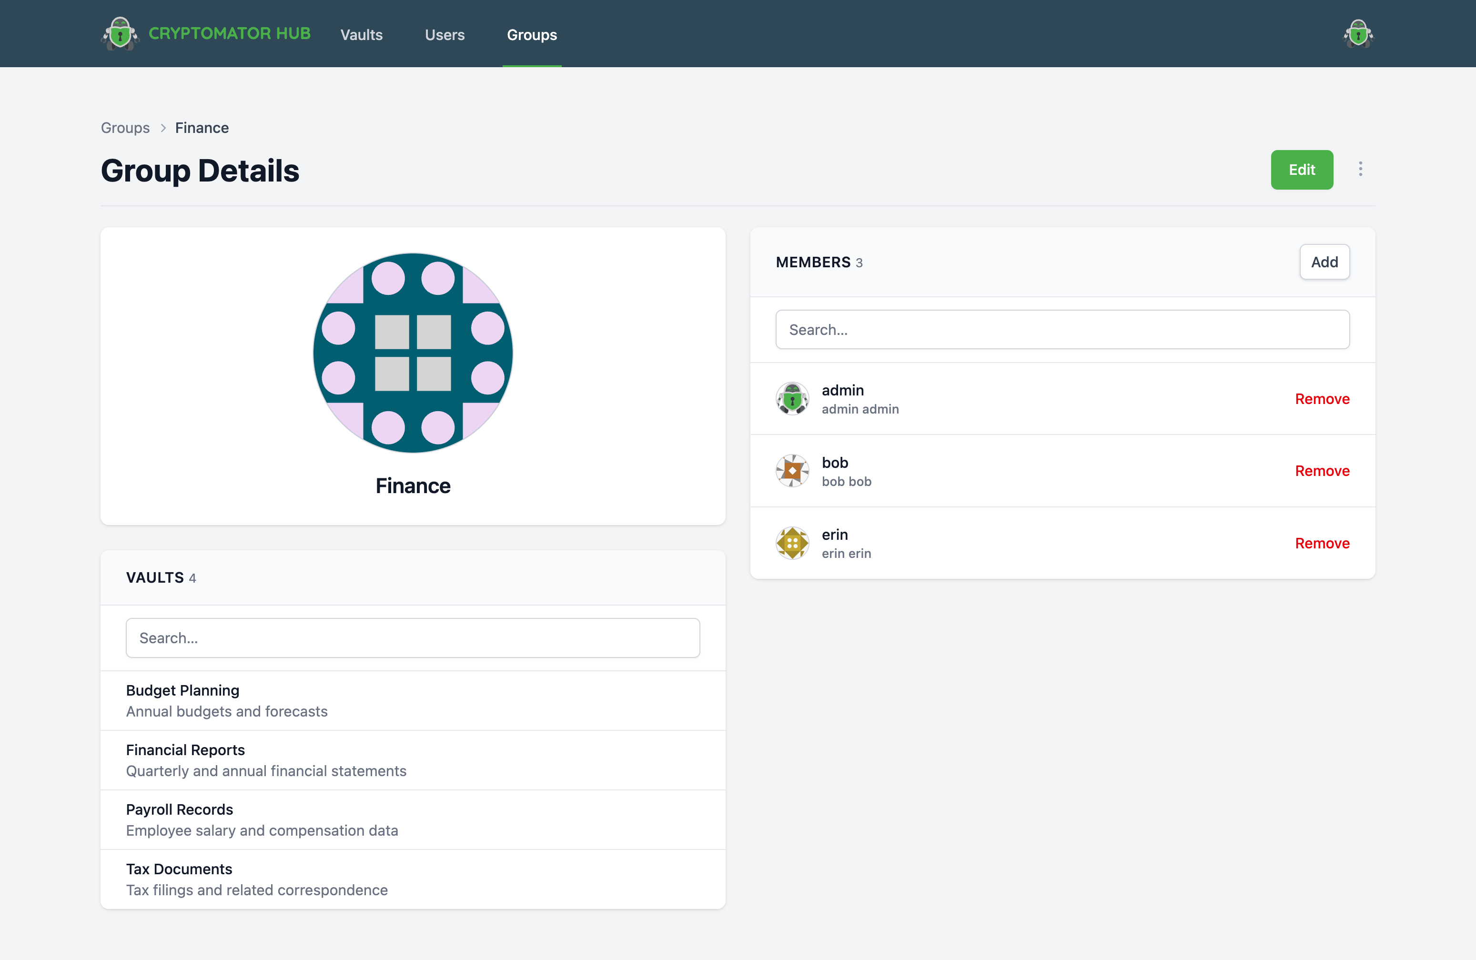This screenshot has height=960, width=1476.
Task: Remove bob from the Finance group
Action: click(1322, 471)
